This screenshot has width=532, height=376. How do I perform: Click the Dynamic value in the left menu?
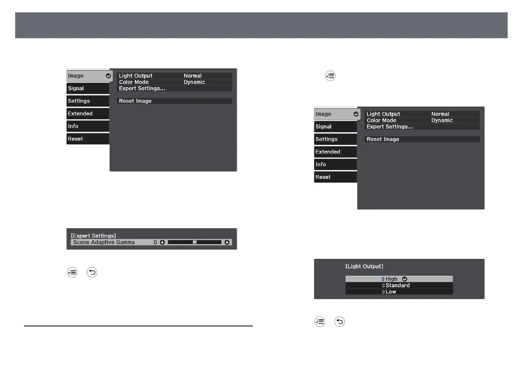[x=195, y=82]
